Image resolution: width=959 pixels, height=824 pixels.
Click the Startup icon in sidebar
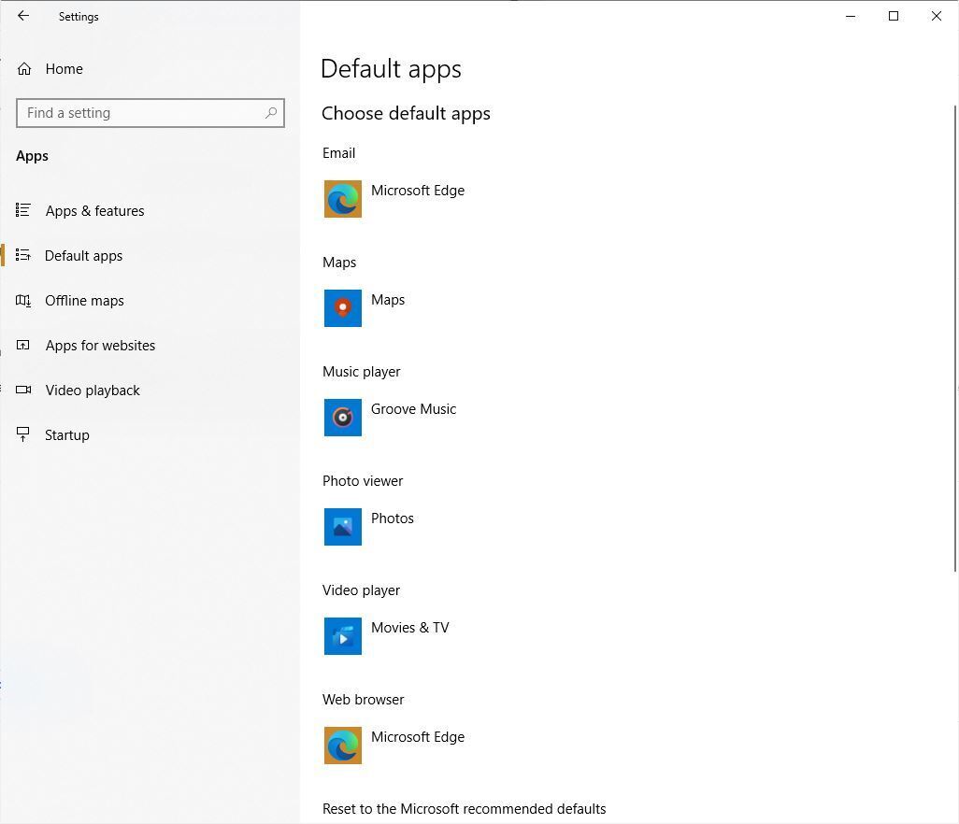(23, 434)
